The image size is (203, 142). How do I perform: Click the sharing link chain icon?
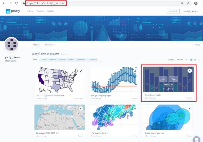[x=168, y=89]
